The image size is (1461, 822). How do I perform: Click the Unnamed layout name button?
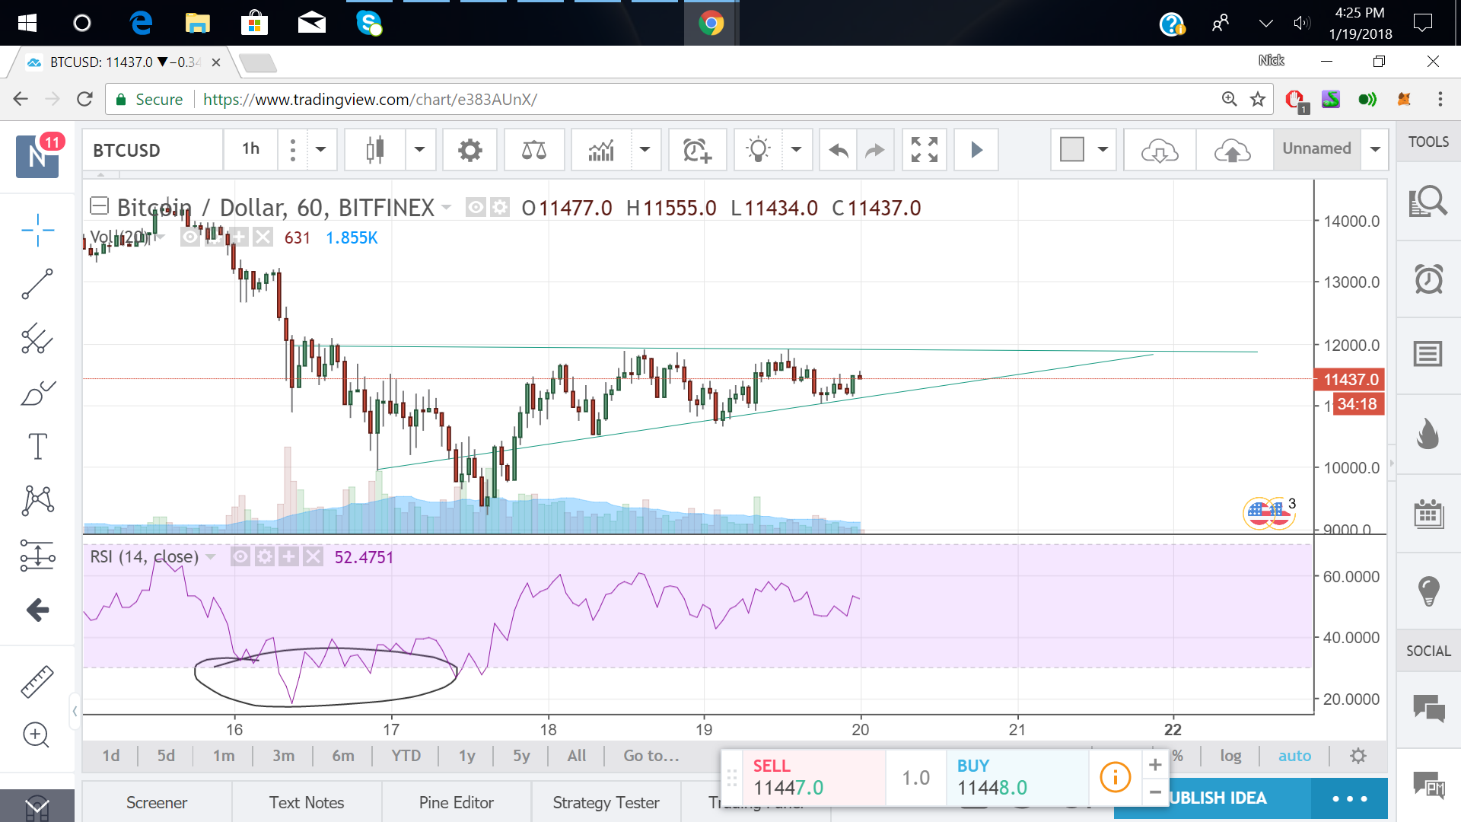(x=1316, y=148)
